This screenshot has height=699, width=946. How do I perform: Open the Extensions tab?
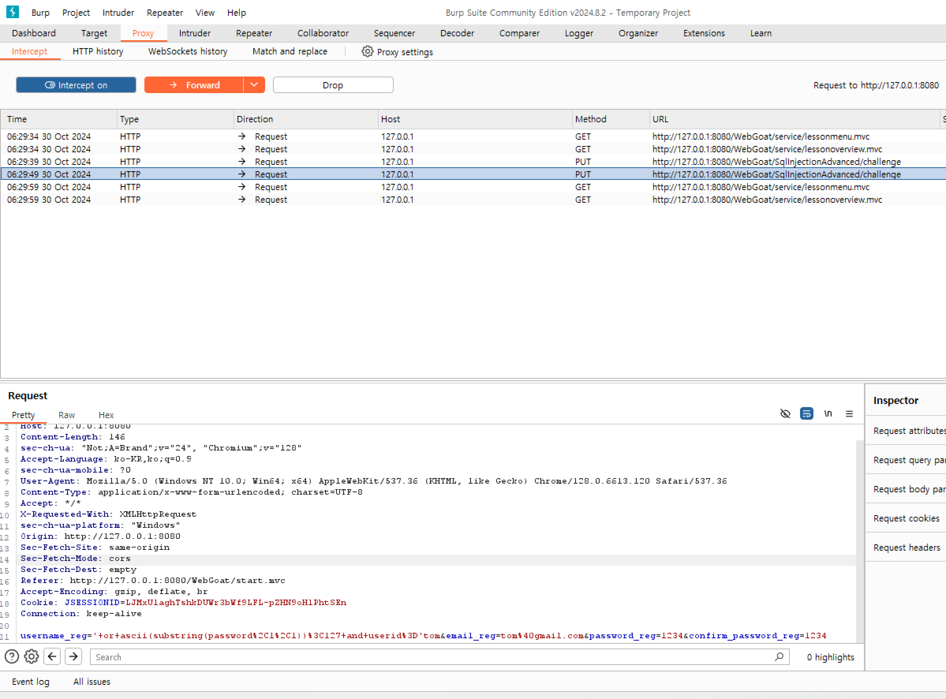pos(704,33)
